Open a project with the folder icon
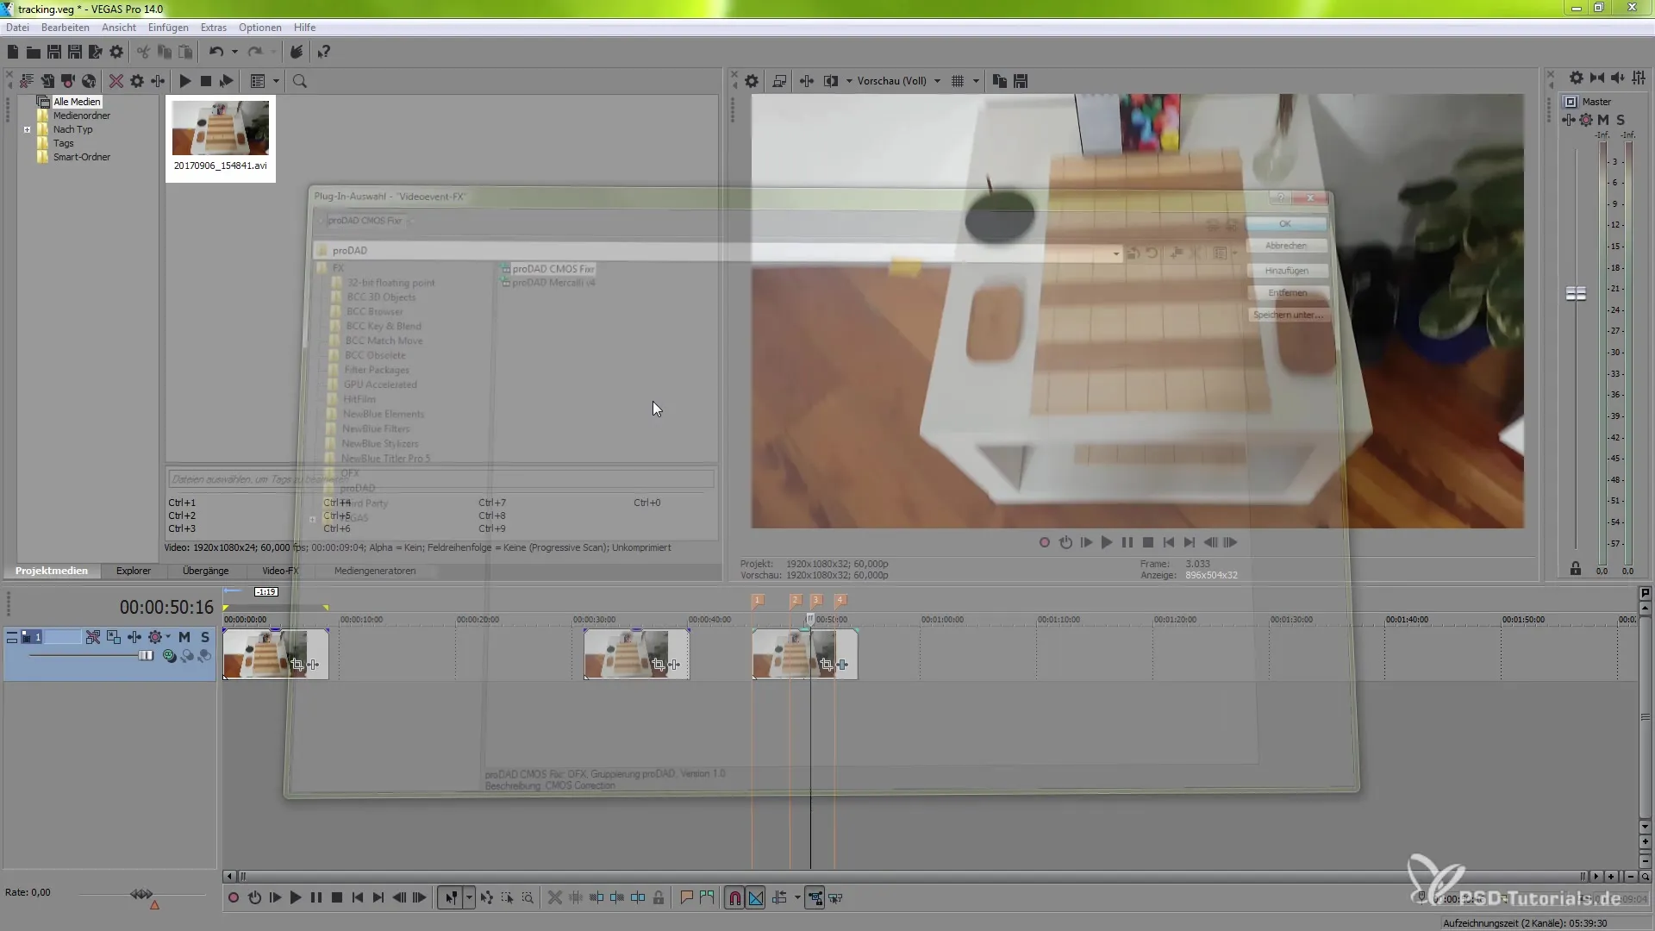This screenshot has height=931, width=1655. pos(34,53)
